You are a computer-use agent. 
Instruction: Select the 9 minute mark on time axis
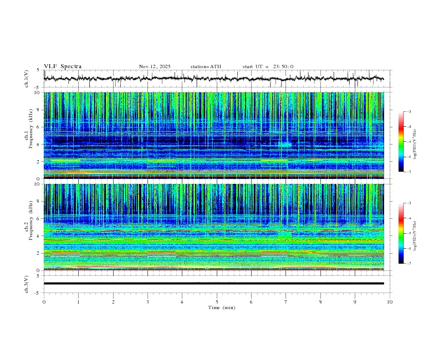(355, 302)
